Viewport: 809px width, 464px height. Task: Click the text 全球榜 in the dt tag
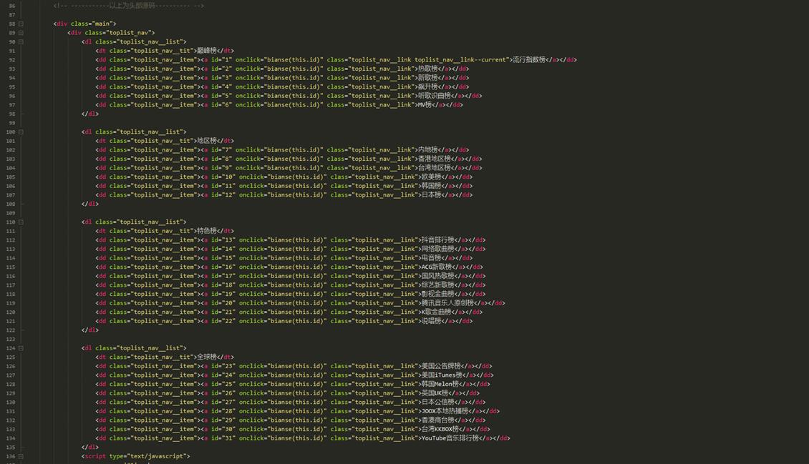click(207, 357)
